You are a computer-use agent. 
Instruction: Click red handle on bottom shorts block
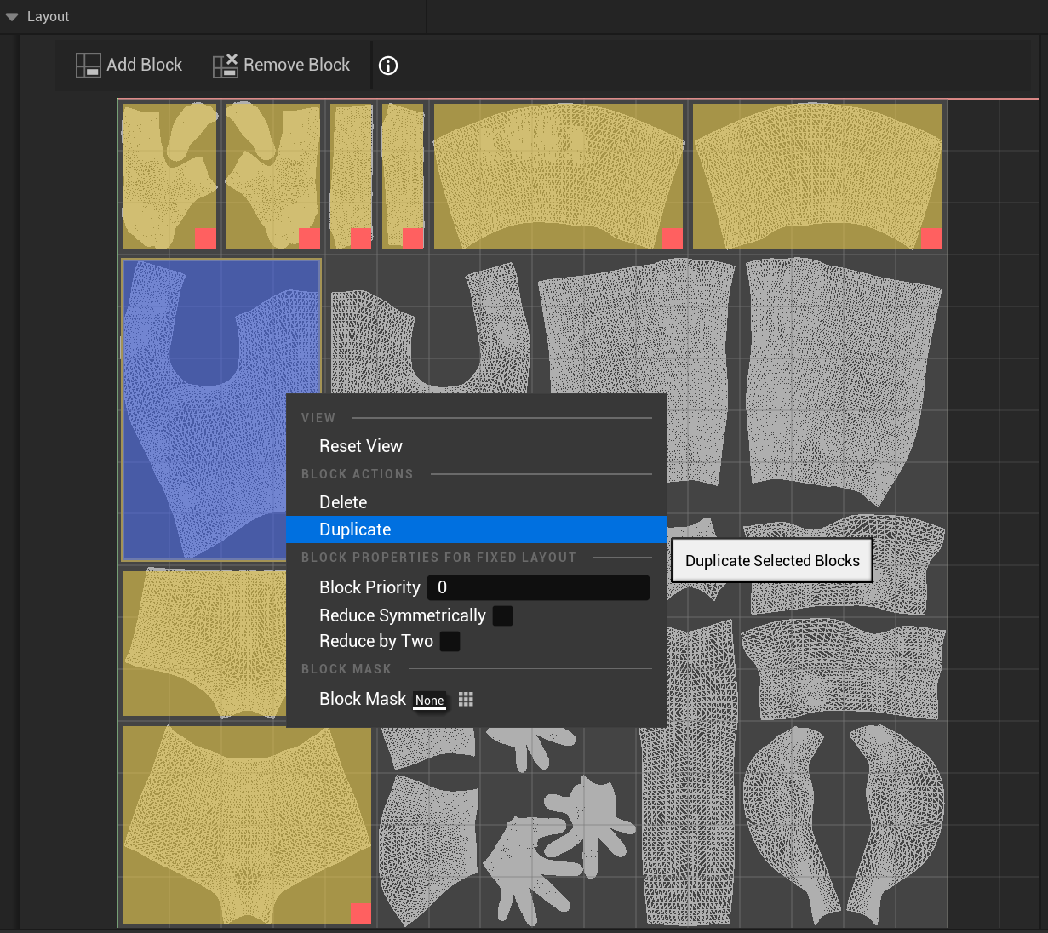pyautogui.click(x=360, y=913)
